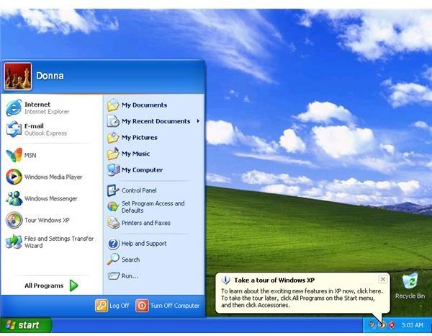Click the Run... label text

pyautogui.click(x=130, y=276)
